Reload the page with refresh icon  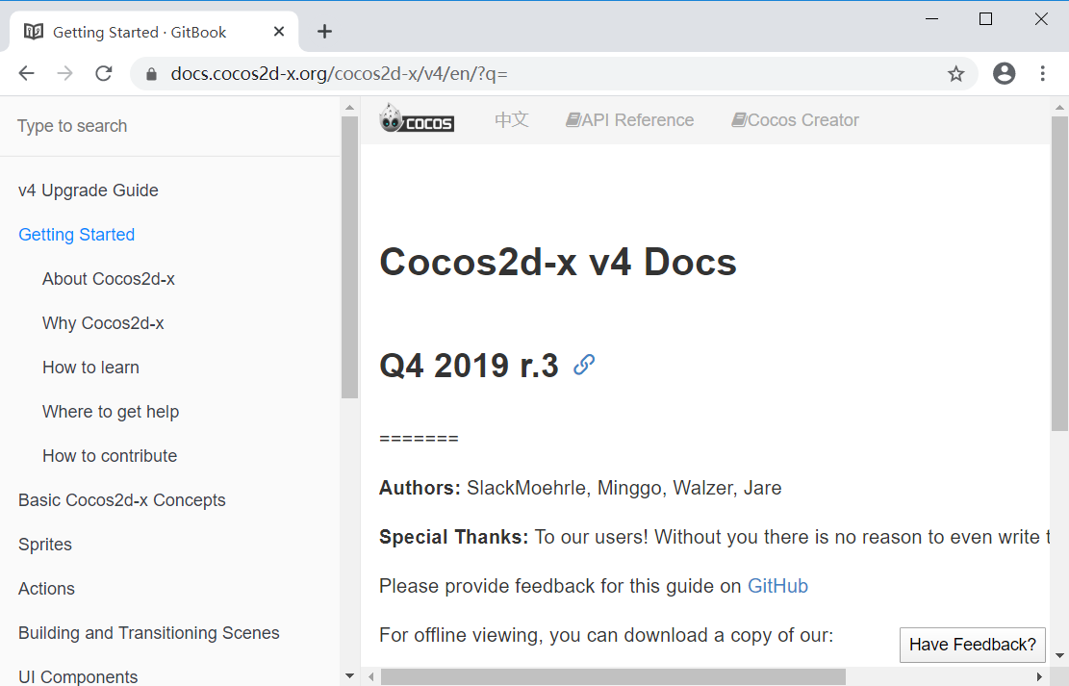pos(104,74)
